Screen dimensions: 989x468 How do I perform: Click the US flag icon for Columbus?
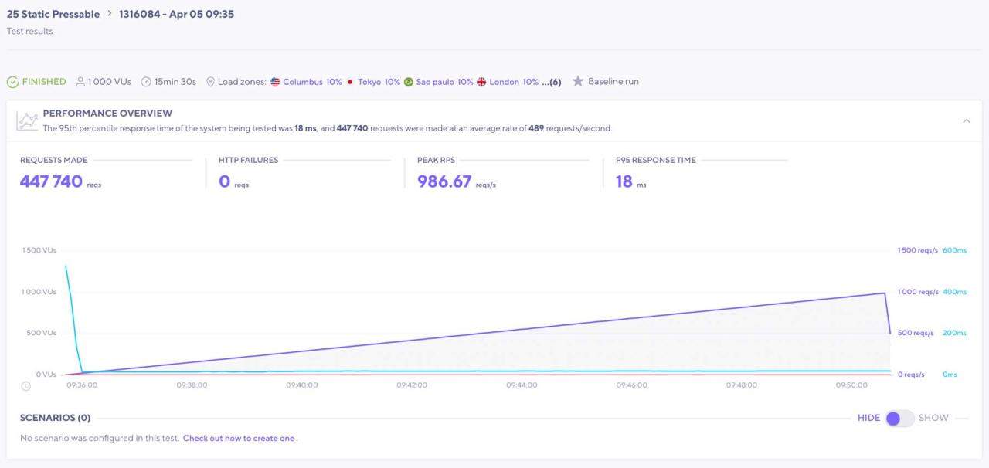[x=275, y=82]
